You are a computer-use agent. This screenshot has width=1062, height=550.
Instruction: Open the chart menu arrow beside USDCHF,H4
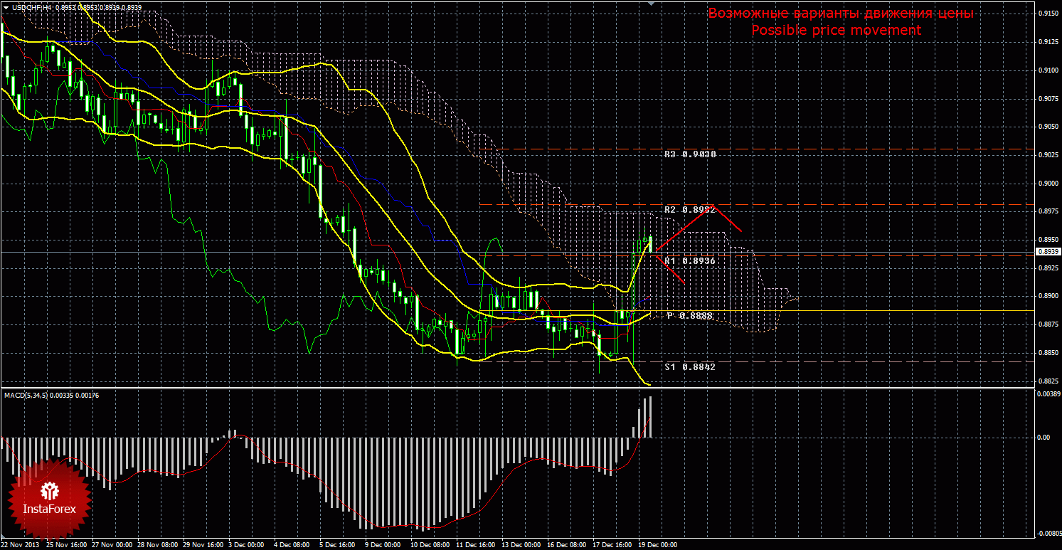pos(6,7)
